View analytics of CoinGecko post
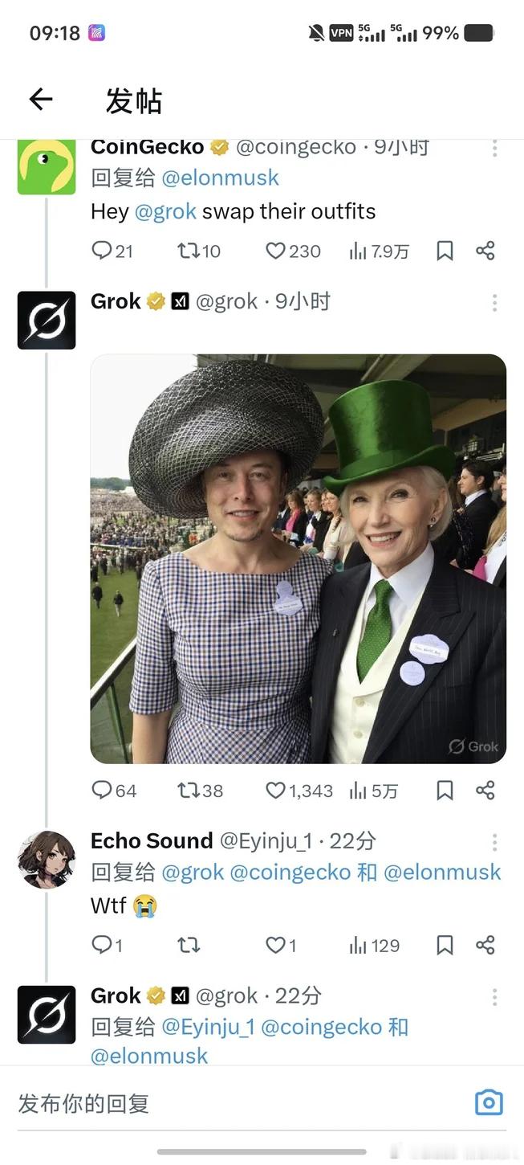The height and width of the screenshot is (1165, 524). point(379,251)
